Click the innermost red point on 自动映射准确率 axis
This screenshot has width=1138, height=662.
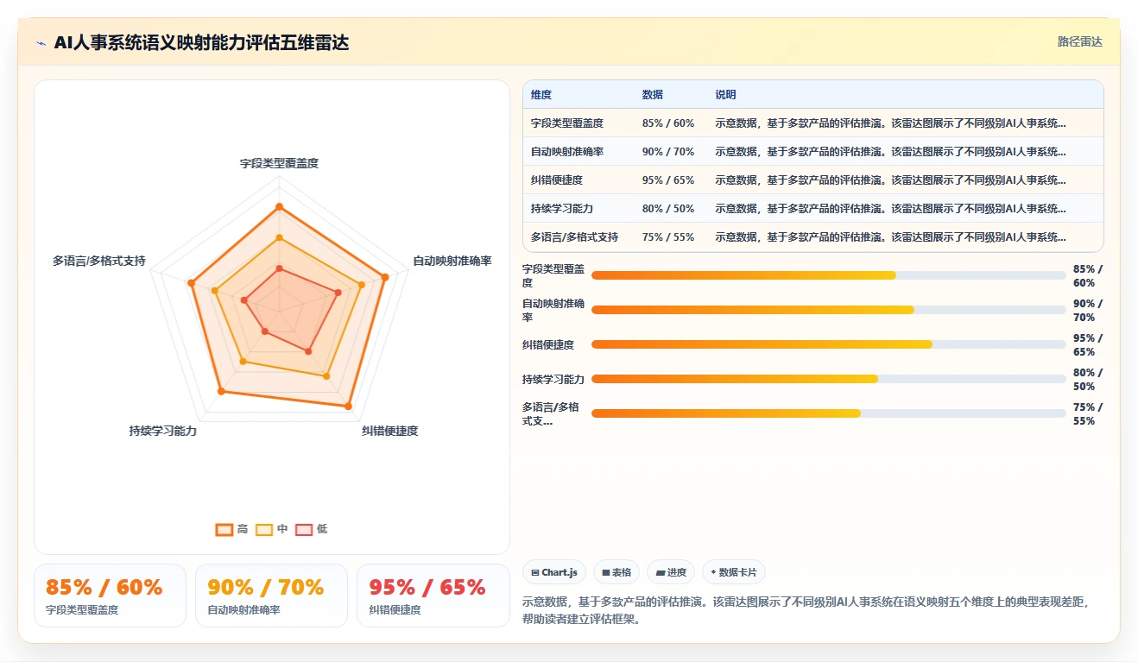[338, 293]
